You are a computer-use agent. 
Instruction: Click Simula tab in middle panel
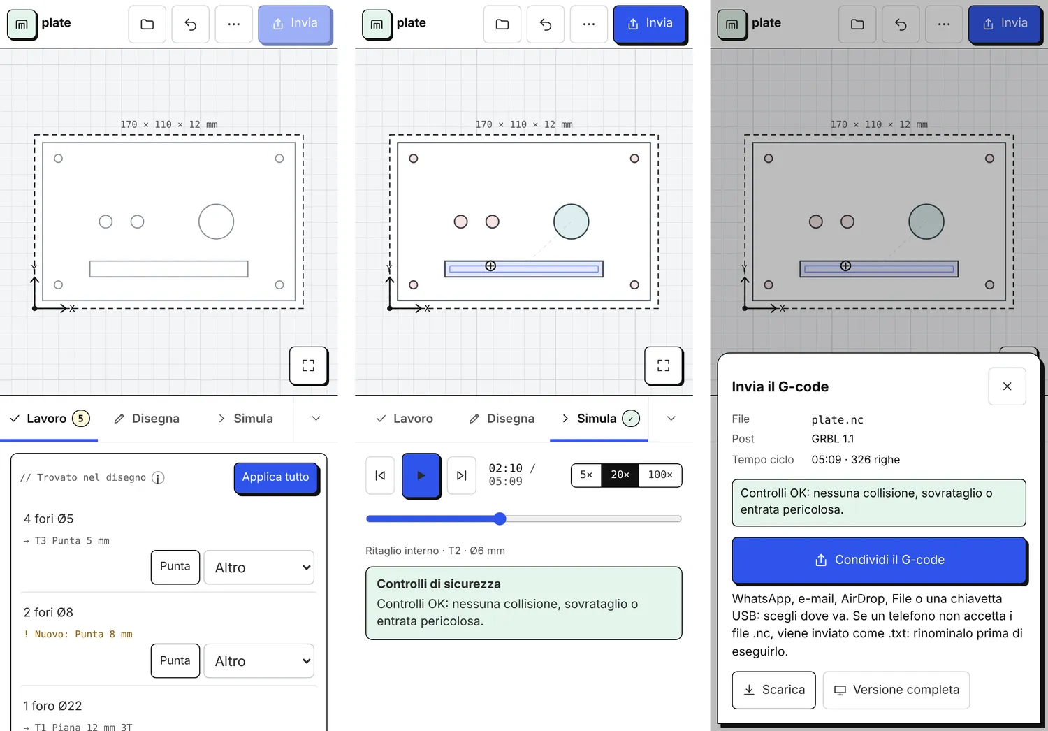[x=599, y=419]
